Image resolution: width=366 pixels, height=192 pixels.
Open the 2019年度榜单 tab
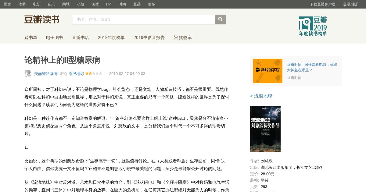pos(111,37)
